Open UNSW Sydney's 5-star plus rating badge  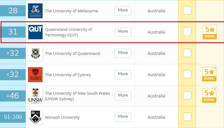pyautogui.click(x=210, y=95)
